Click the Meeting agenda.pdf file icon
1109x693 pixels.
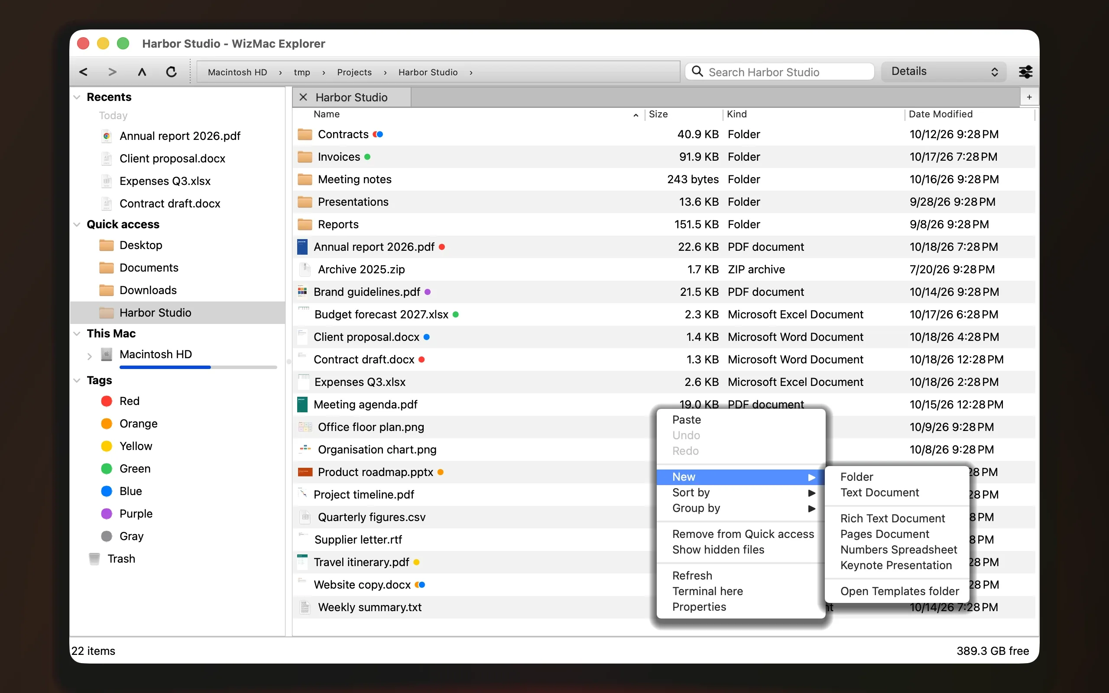click(x=302, y=405)
